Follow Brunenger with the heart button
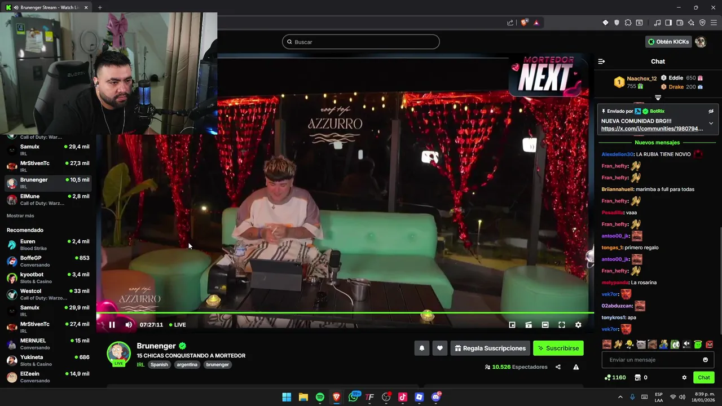This screenshot has width=722, height=406. click(440, 348)
